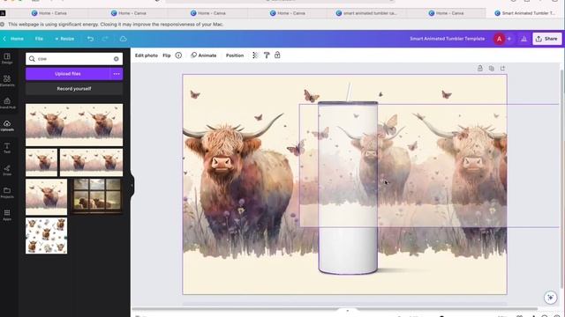
Task: Open the Draw sidebar panel
Action: pyautogui.click(x=7, y=170)
